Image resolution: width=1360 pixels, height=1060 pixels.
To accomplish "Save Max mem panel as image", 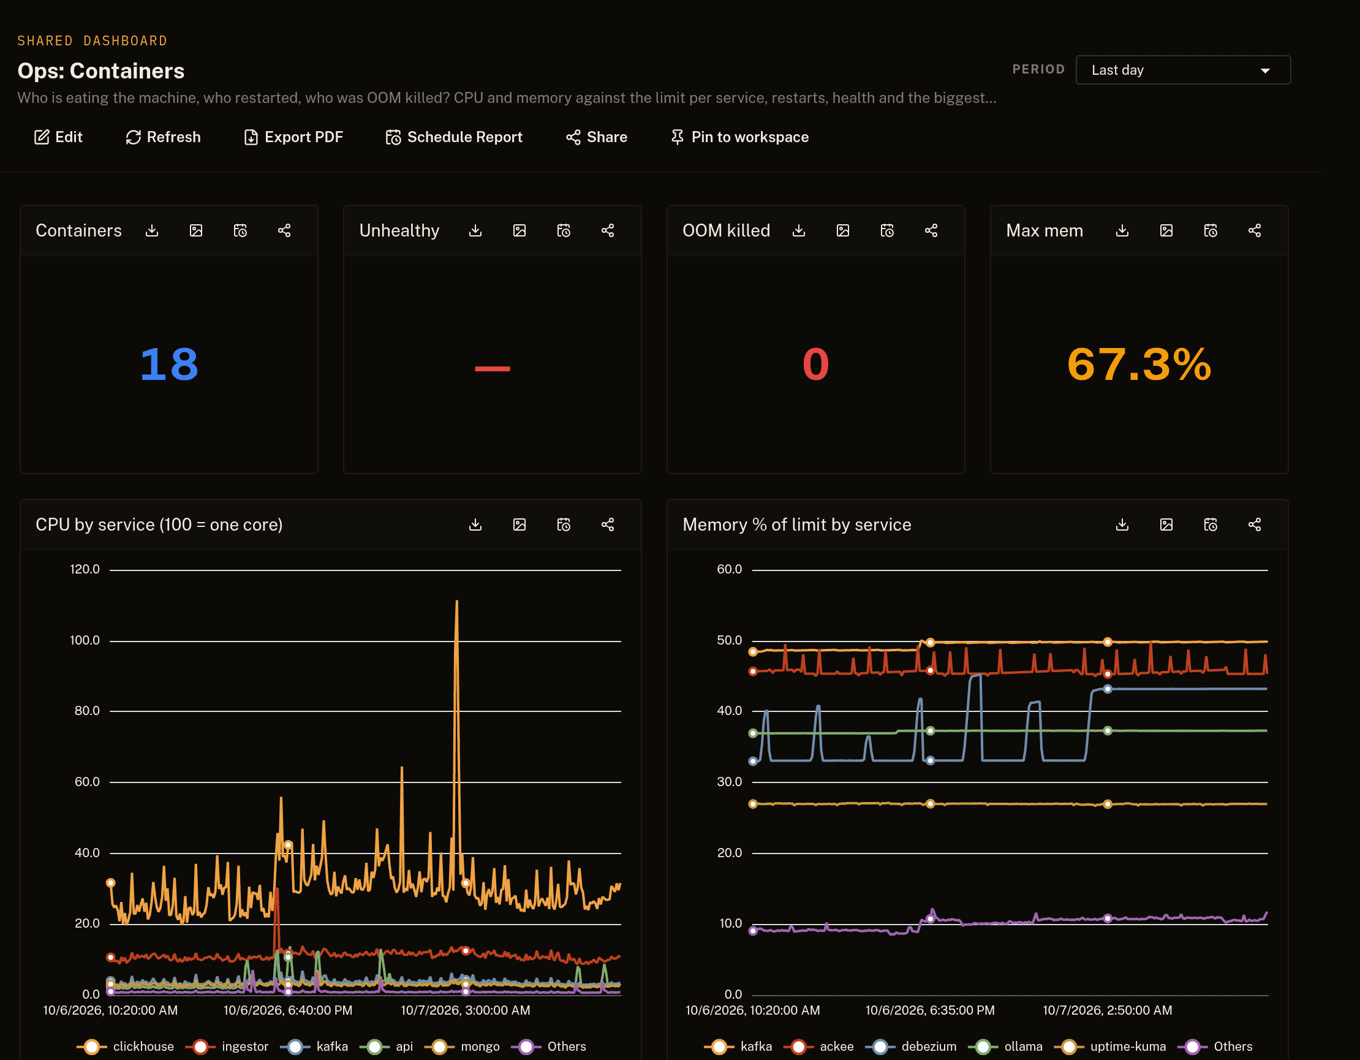I will pyautogui.click(x=1166, y=230).
